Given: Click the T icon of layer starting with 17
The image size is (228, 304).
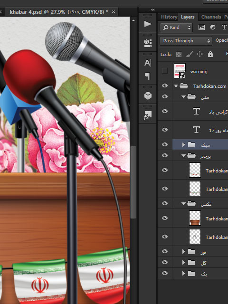Looking at the screenshot, I should click(x=196, y=130).
